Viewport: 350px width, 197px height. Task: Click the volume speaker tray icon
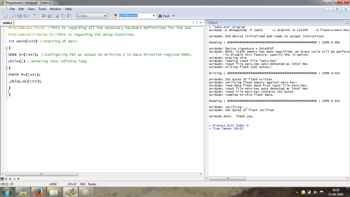[x=315, y=192]
